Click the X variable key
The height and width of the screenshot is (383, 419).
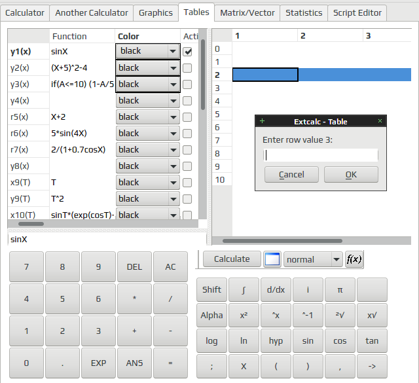(244, 366)
